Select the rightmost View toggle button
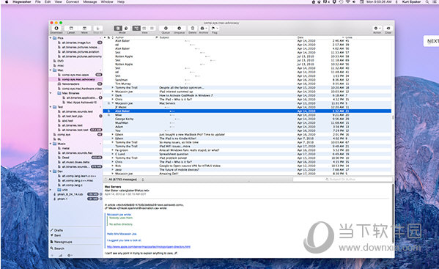 point(152,29)
